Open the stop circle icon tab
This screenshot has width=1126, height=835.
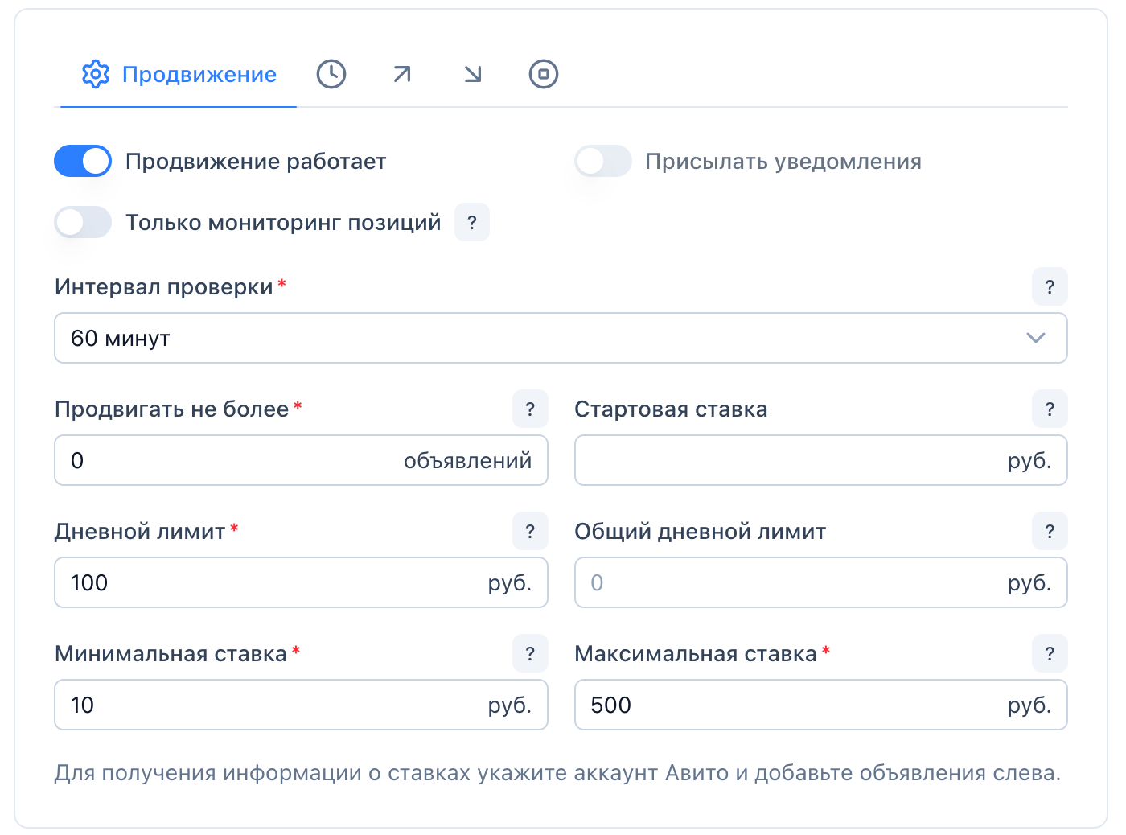[x=544, y=74]
